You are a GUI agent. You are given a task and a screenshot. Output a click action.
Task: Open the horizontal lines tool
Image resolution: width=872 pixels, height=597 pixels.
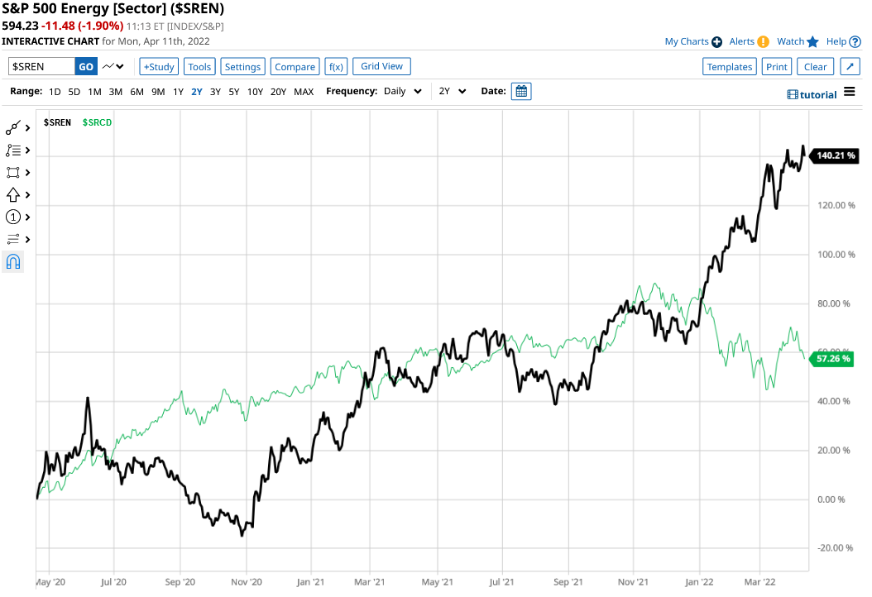coord(12,240)
